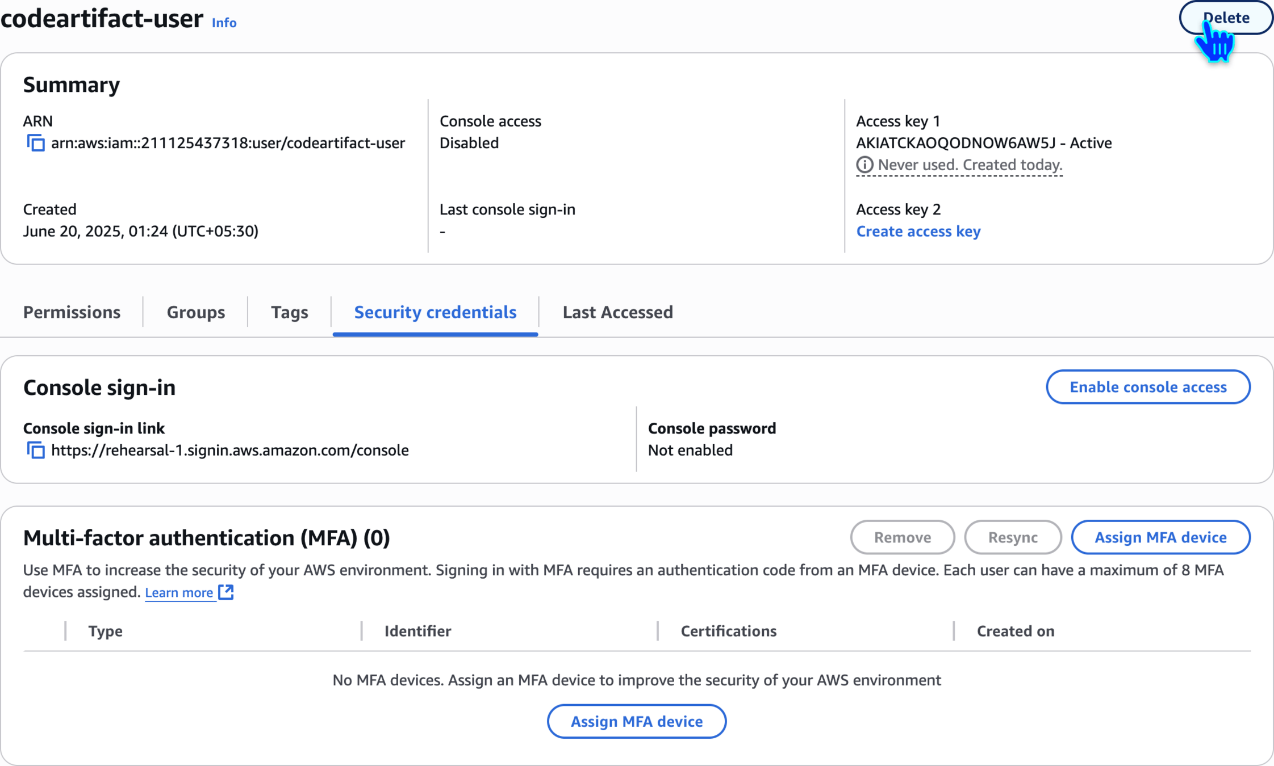Click the Type column header
The width and height of the screenshot is (1274, 766).
(x=106, y=631)
